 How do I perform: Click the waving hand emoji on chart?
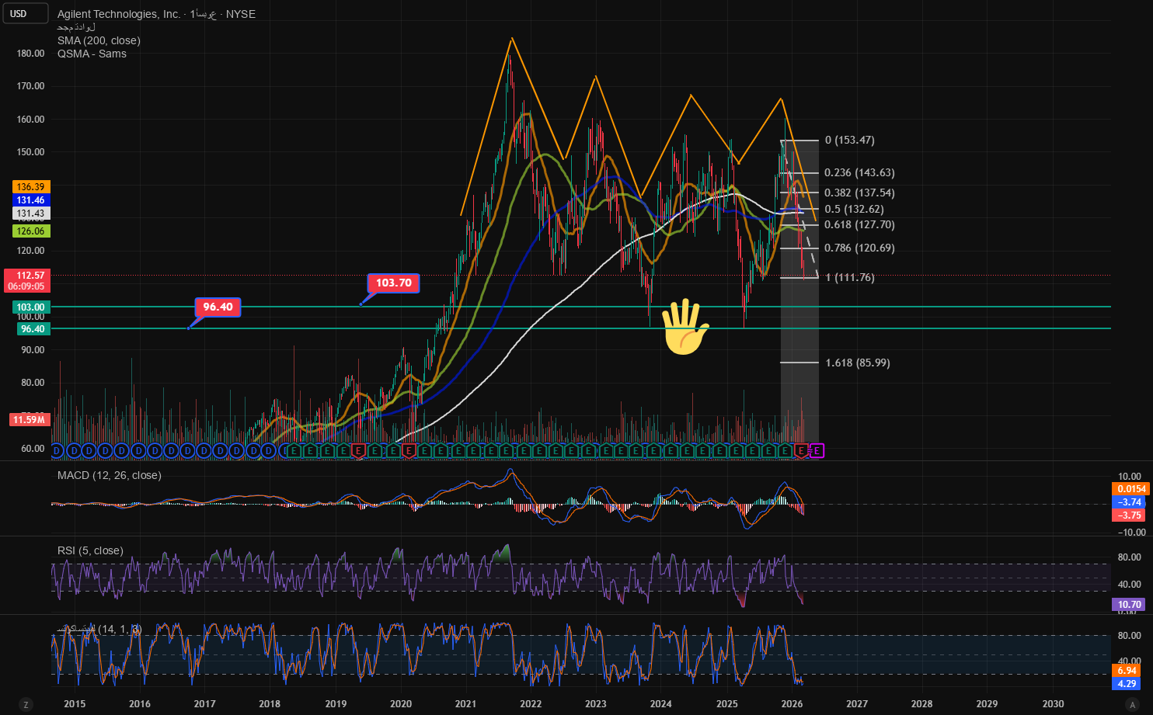[684, 327]
